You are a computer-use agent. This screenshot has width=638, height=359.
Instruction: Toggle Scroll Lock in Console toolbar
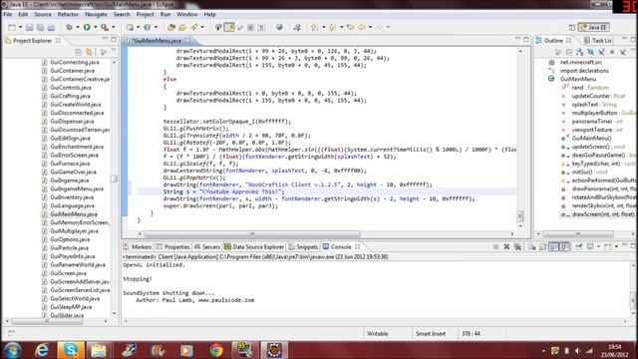542,246
